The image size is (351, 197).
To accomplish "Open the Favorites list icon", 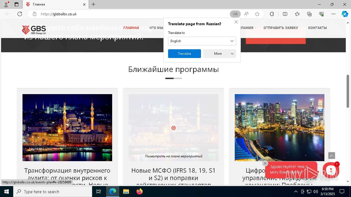I will [x=297, y=14].
